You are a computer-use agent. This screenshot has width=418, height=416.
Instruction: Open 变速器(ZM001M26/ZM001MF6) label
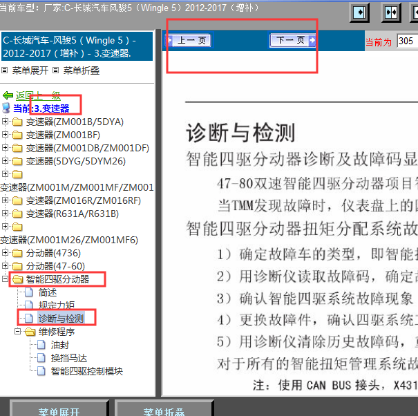coord(69,240)
